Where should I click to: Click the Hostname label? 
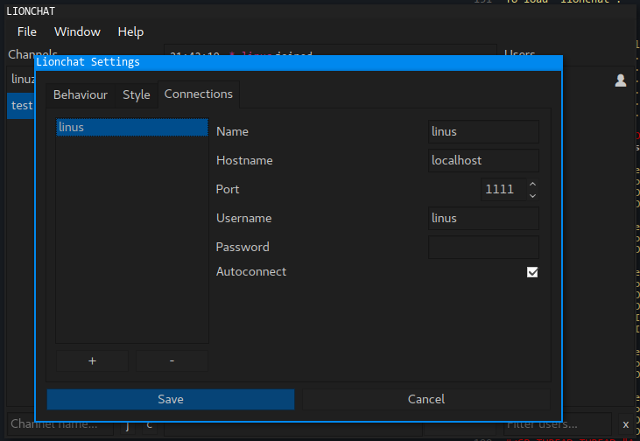point(244,160)
